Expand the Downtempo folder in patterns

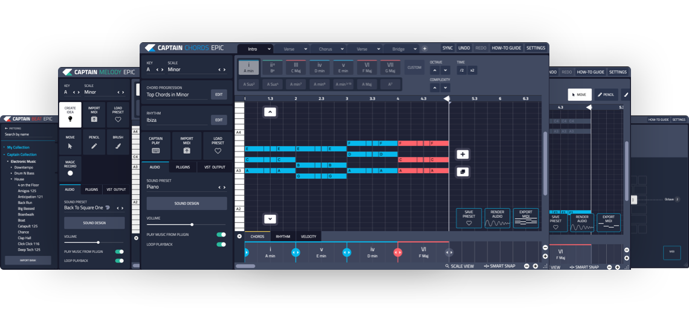point(11,167)
